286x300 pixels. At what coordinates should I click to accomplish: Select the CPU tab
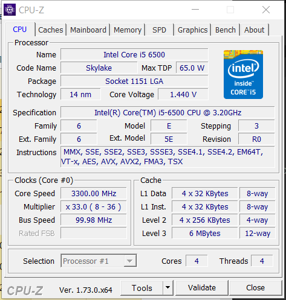click(20, 30)
